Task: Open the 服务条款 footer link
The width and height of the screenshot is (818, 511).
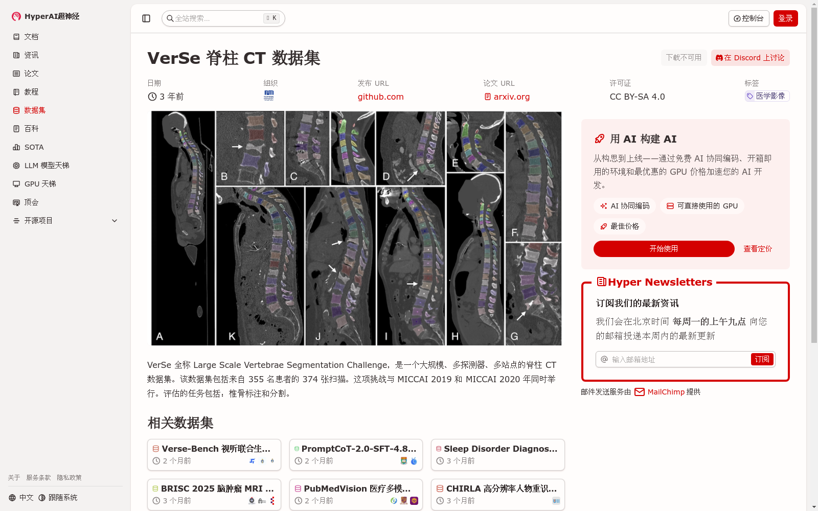Action: coord(38,478)
